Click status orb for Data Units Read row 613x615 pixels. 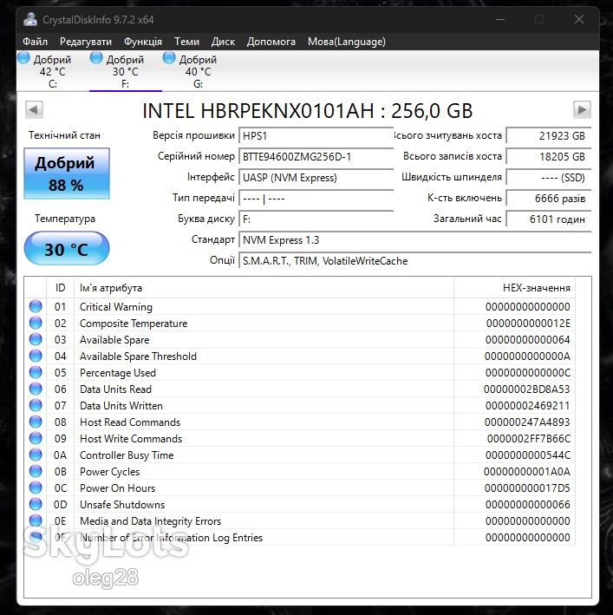click(36, 389)
